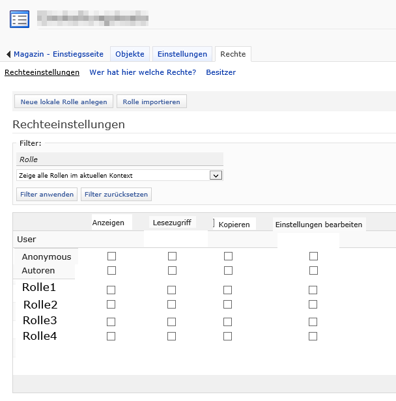Click the list object icon at top left

20,18
